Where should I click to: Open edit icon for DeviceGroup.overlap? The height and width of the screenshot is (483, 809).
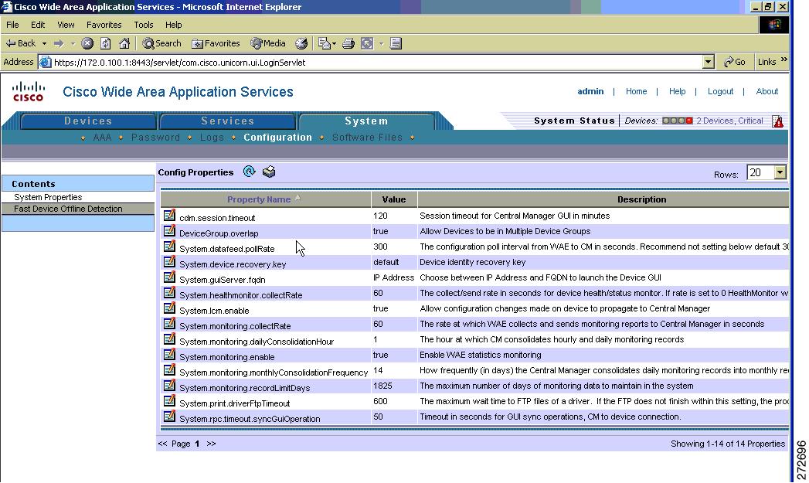click(169, 231)
